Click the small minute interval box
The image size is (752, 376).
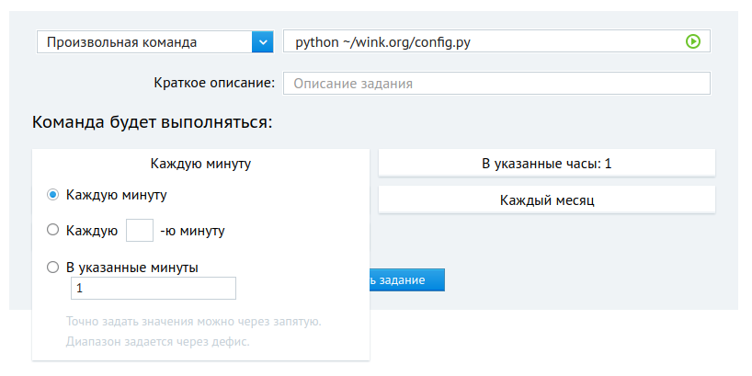(139, 230)
